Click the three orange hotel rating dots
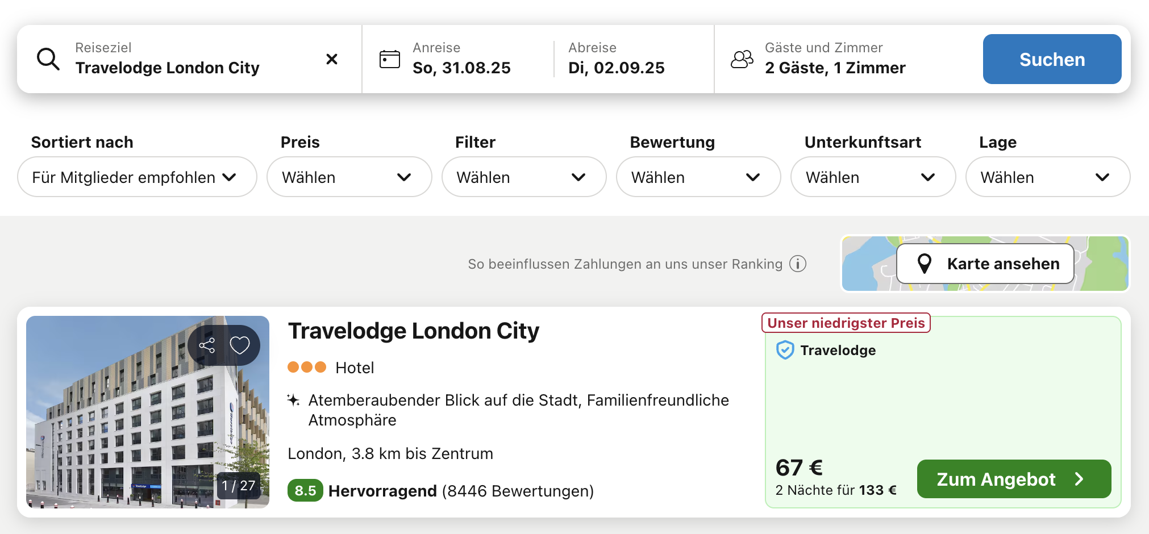The image size is (1149, 534). 307,367
